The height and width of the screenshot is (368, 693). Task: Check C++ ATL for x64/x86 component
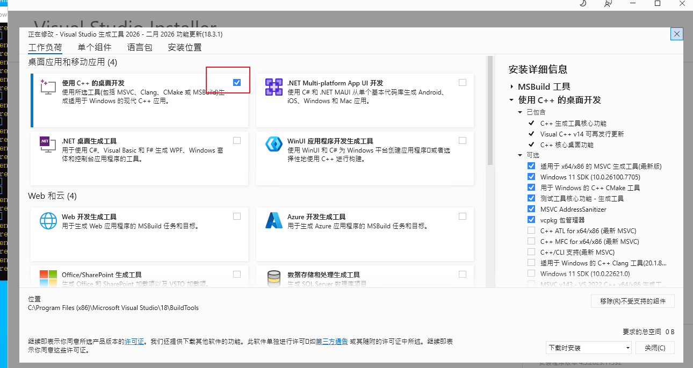point(531,230)
